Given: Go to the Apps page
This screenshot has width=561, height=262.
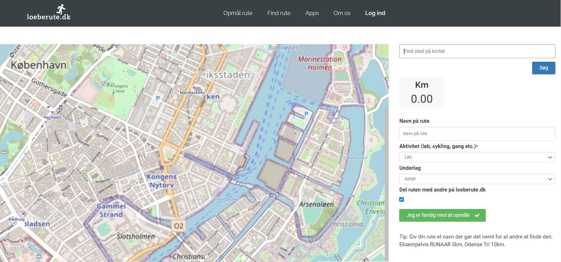Looking at the screenshot, I should coord(312,13).
